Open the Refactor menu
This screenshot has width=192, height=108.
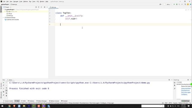coord(25,1)
